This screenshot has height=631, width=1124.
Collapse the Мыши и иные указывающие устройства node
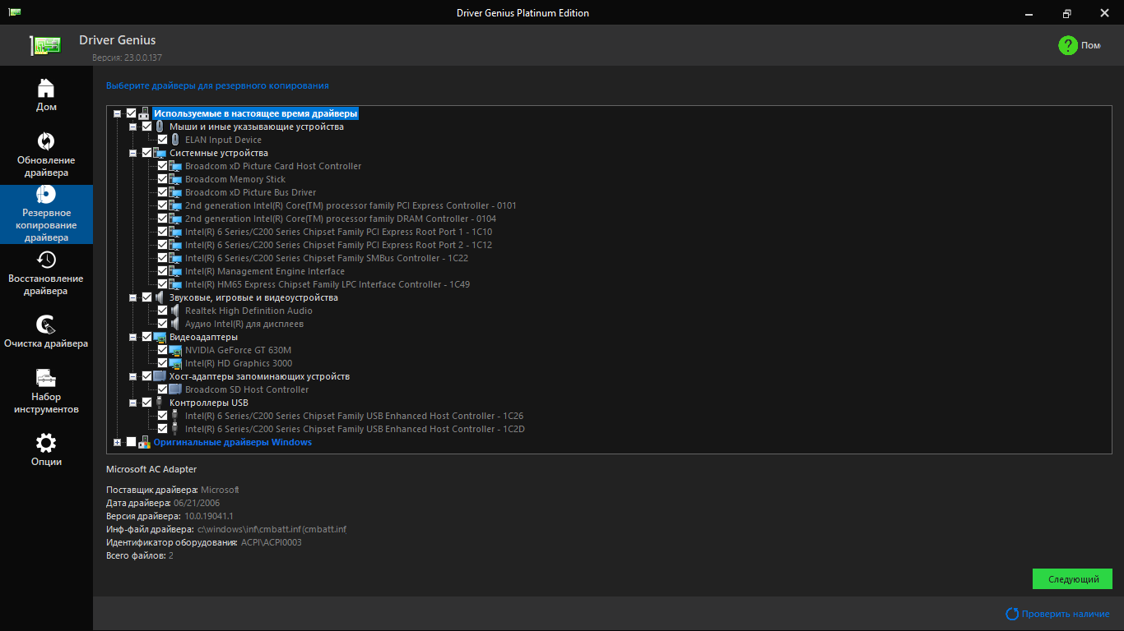coord(133,127)
